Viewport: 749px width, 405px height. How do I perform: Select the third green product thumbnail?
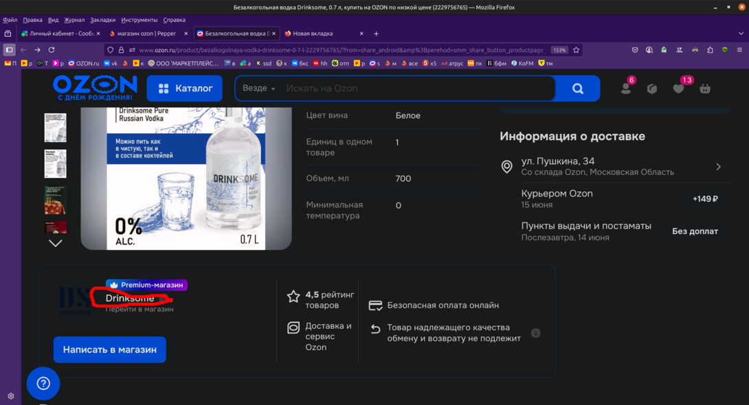click(56, 200)
